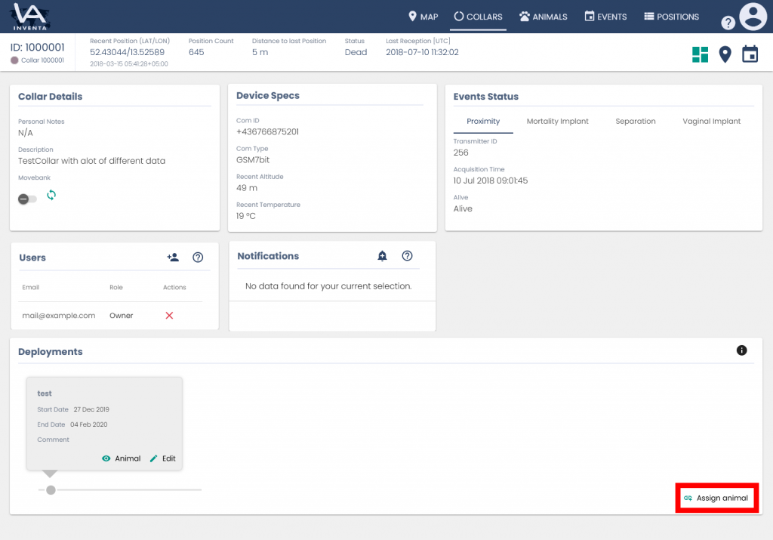The width and height of the screenshot is (773, 540).
Task: Open the top bar help icon
Action: [728, 23]
